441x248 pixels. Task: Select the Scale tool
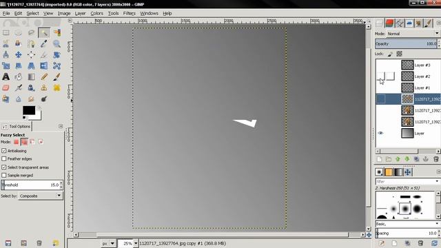tap(6, 66)
